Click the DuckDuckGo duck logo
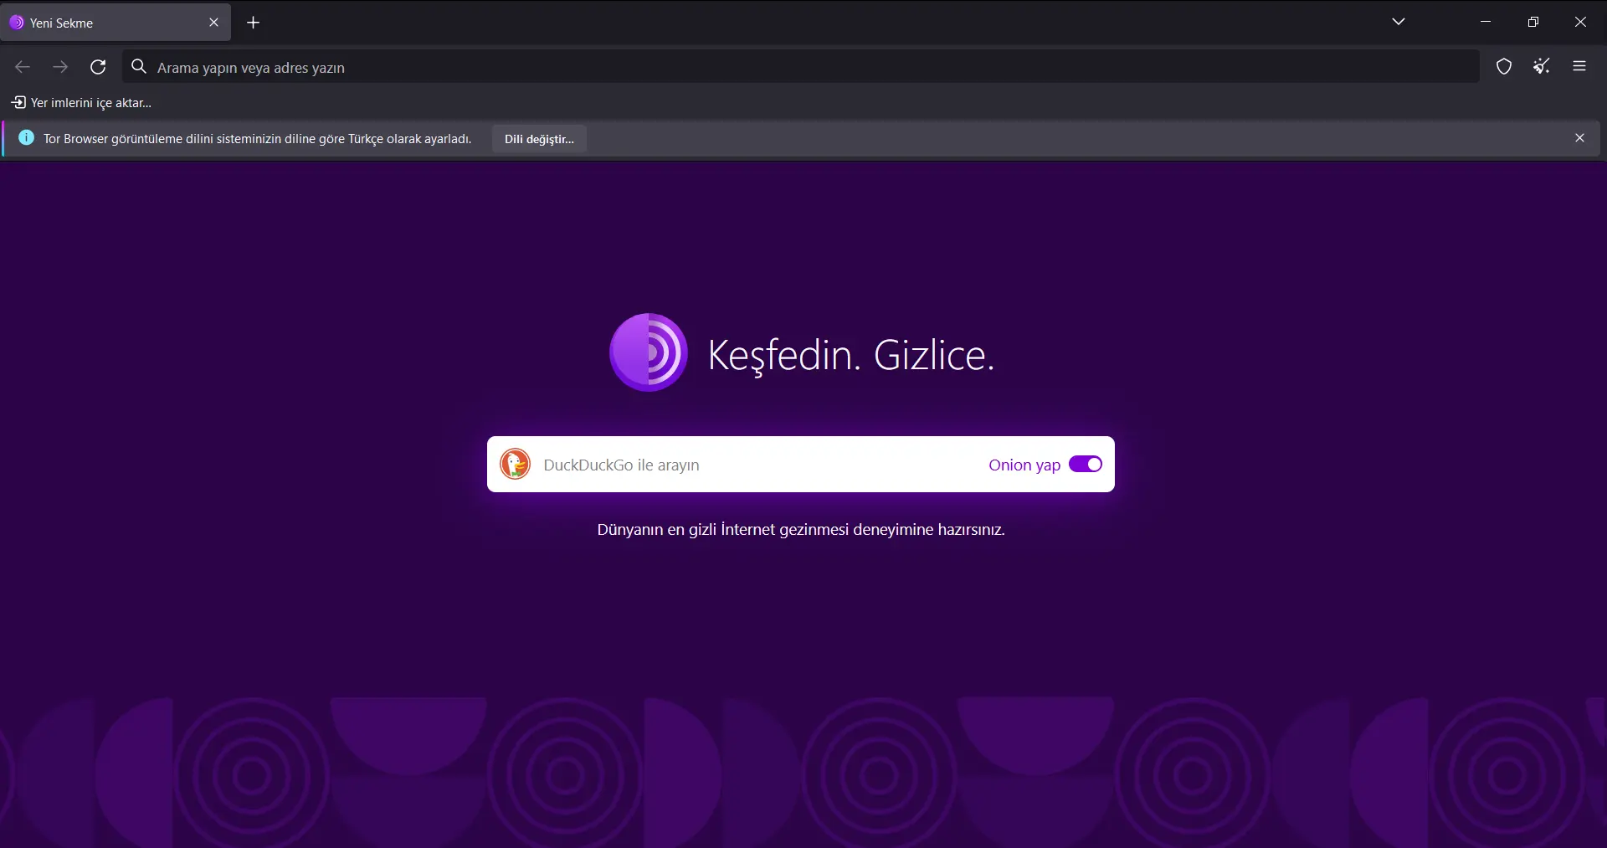Screen dimensions: 1607x848 (515, 464)
